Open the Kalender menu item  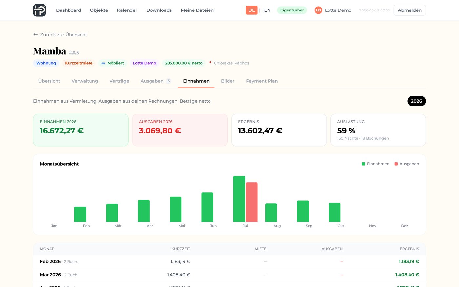coord(127,10)
